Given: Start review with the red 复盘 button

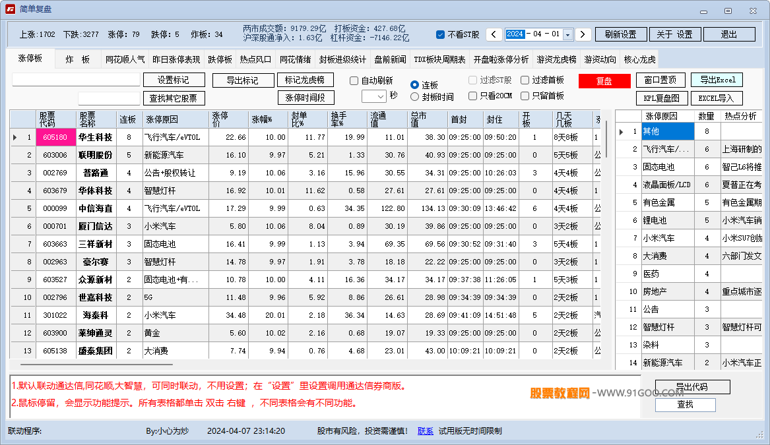Looking at the screenshot, I should pos(604,81).
